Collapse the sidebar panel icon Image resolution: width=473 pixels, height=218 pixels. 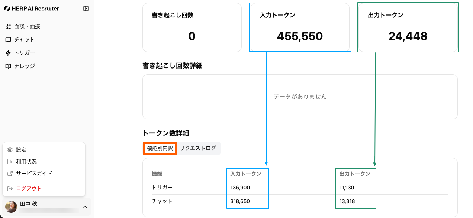click(86, 9)
